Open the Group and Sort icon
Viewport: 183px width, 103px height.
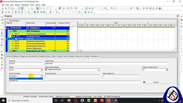(75, 8)
